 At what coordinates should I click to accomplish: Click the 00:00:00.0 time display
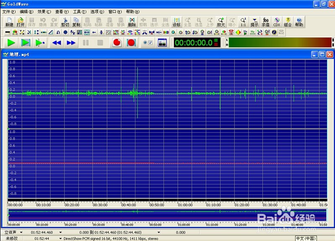(x=197, y=43)
